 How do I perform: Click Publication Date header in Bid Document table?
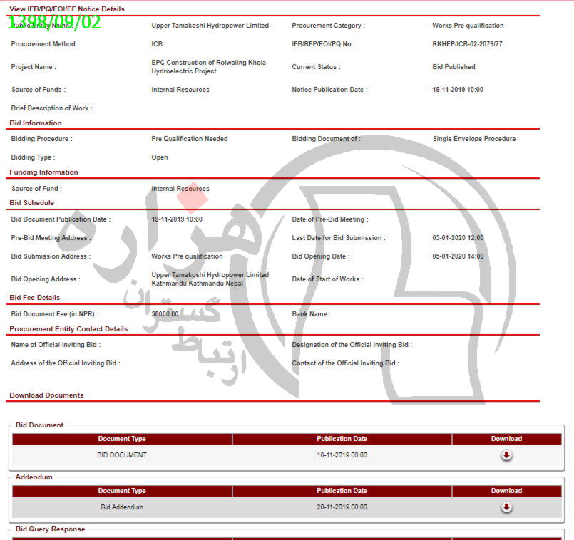[342, 439]
